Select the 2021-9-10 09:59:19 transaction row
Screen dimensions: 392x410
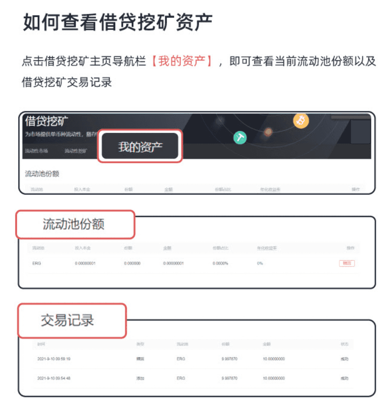pos(193,359)
